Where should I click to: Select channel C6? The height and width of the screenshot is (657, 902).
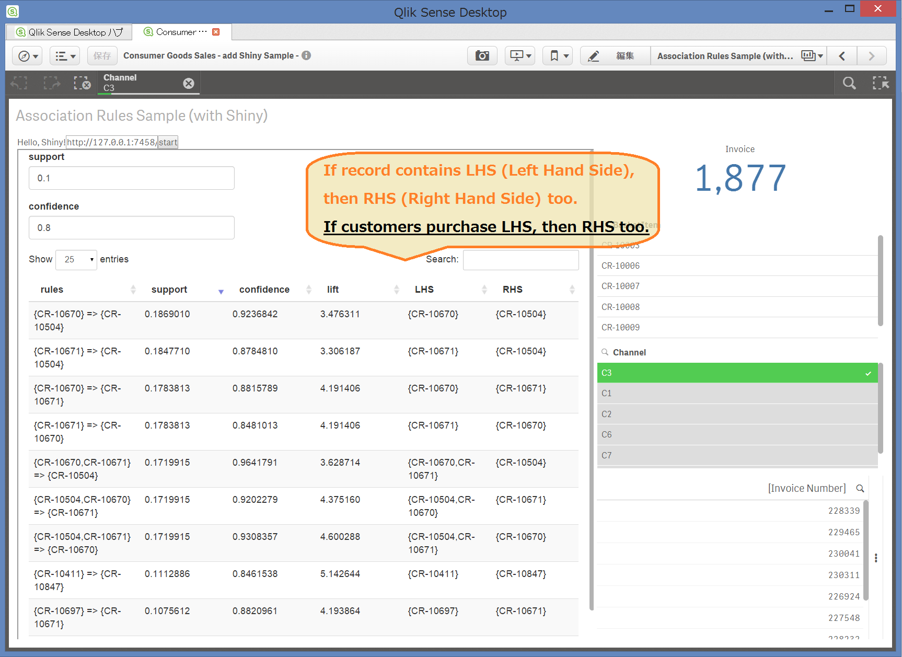(737, 434)
